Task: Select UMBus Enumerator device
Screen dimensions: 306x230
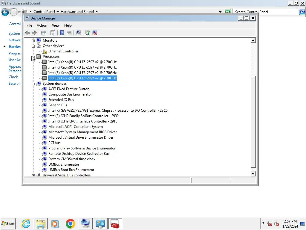Action: pos(64,164)
